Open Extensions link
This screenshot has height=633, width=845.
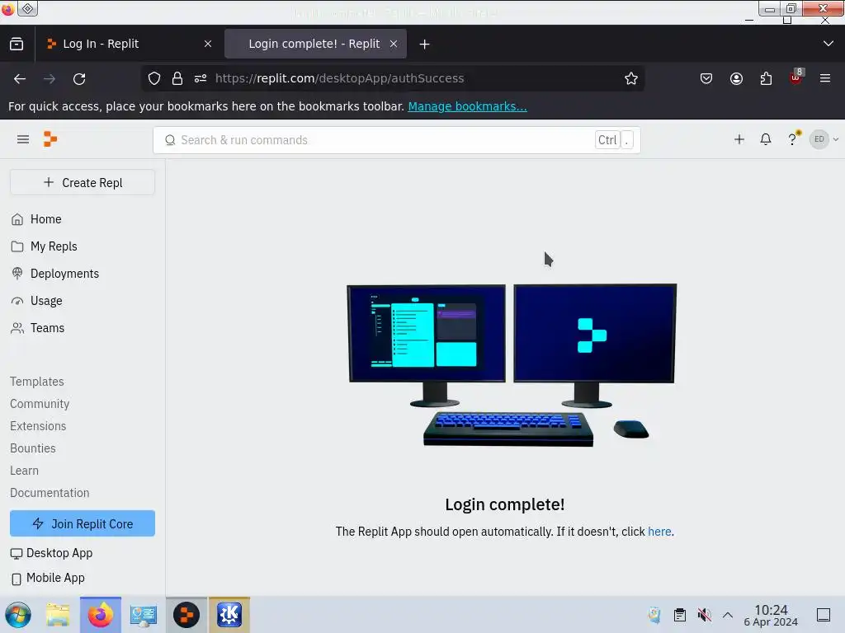tap(38, 426)
